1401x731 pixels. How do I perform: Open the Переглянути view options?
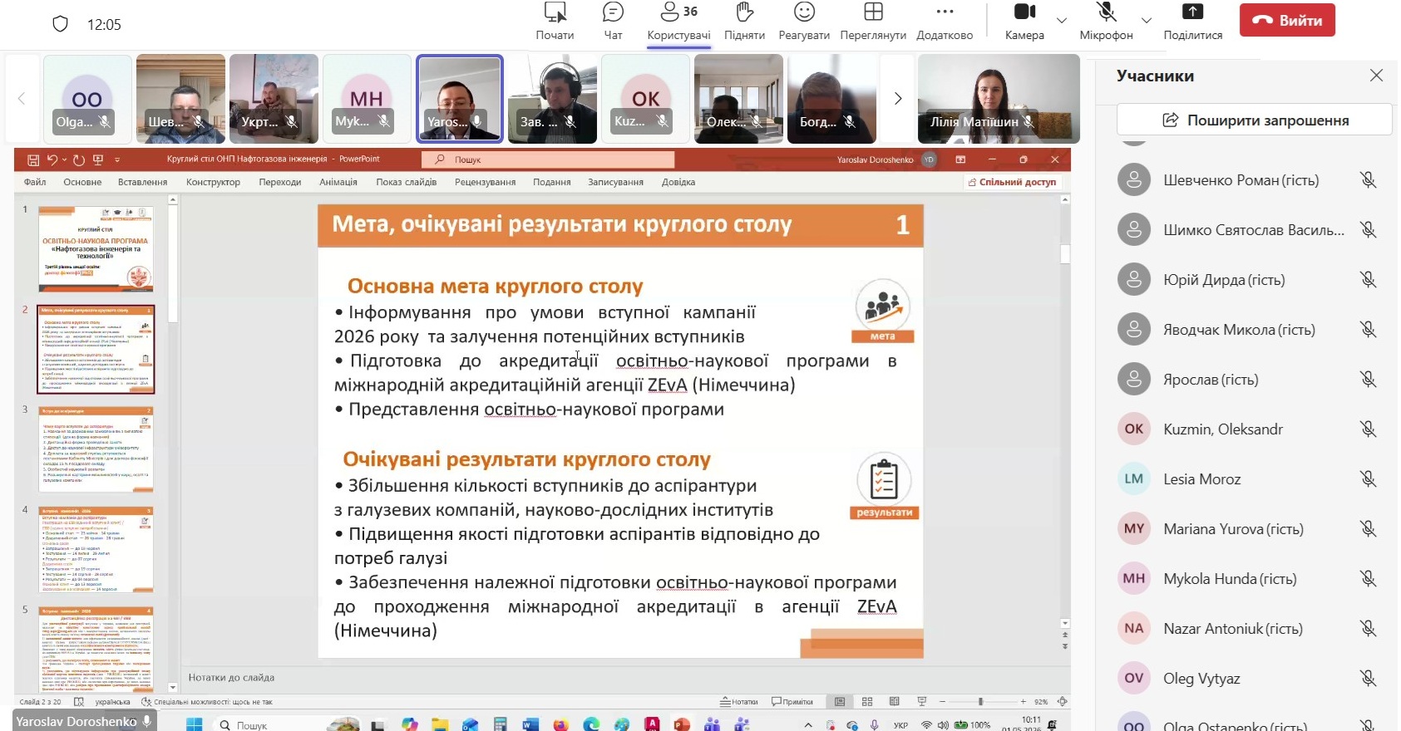[873, 22]
